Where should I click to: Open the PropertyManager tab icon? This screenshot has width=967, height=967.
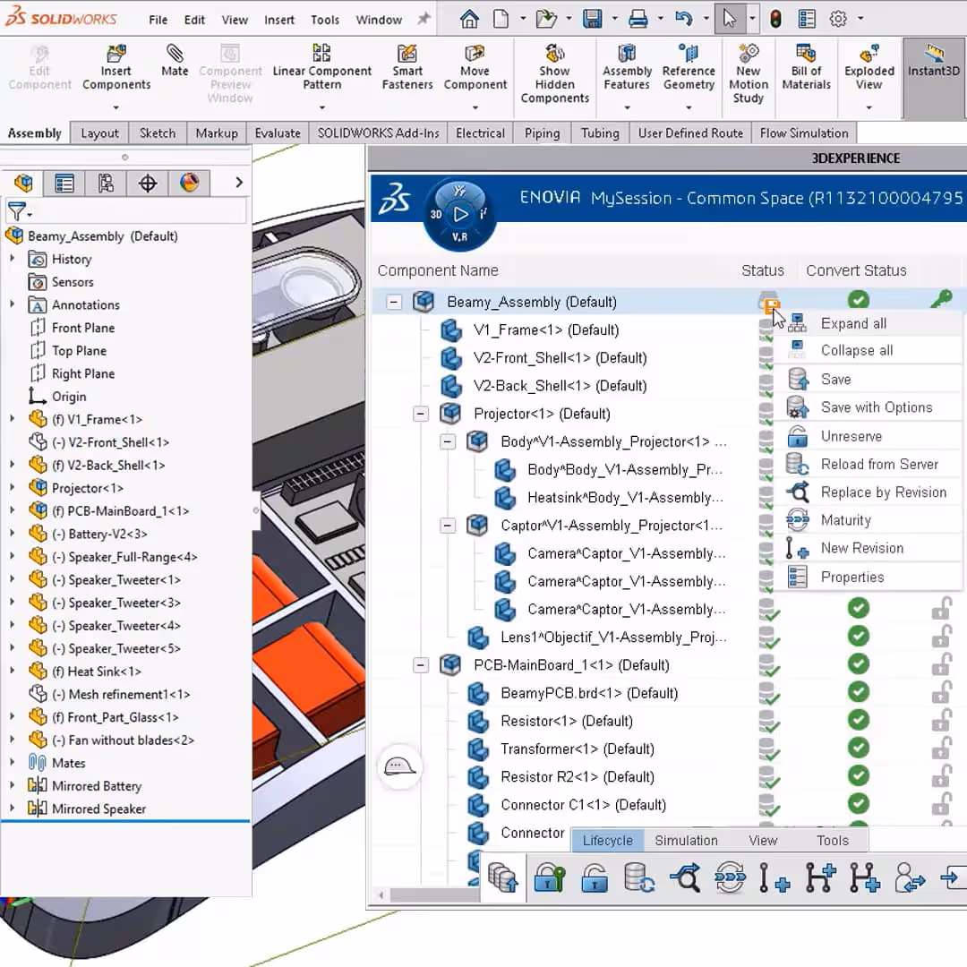point(64,184)
